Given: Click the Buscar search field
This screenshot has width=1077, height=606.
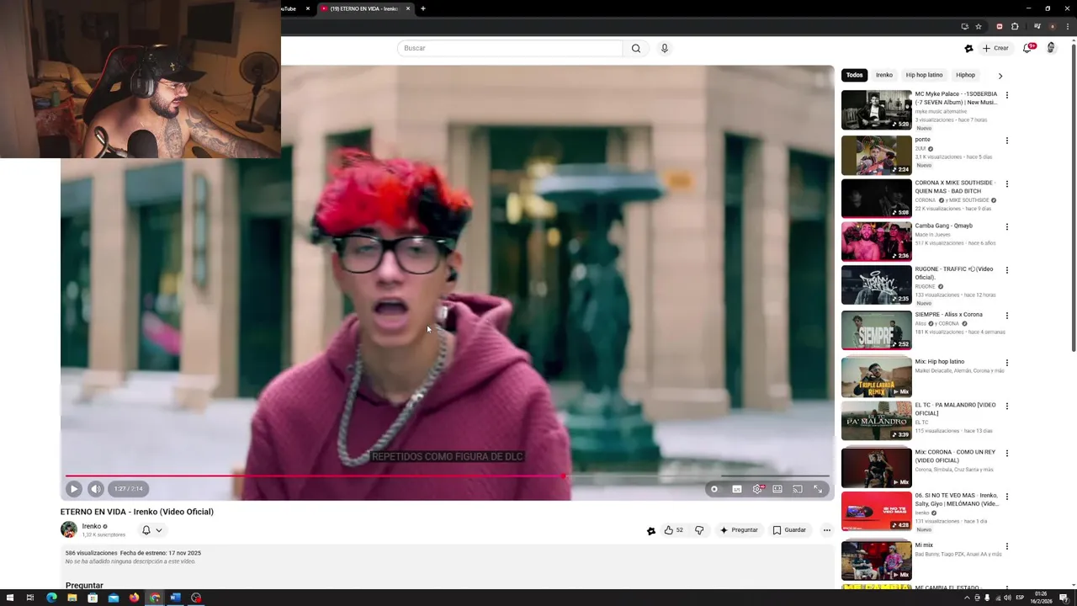Looking at the screenshot, I should tap(510, 48).
